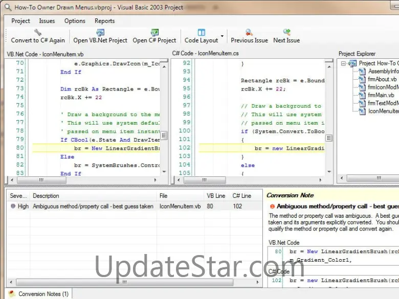Click the project root icon in explorer
Screen dimensions: 399x299
[352, 63]
